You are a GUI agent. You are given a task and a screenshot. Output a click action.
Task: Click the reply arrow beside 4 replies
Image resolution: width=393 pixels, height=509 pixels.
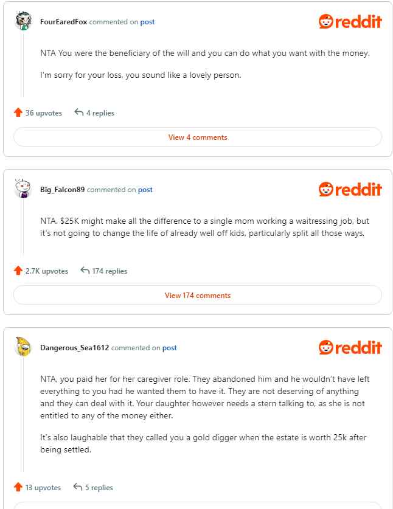(79, 113)
